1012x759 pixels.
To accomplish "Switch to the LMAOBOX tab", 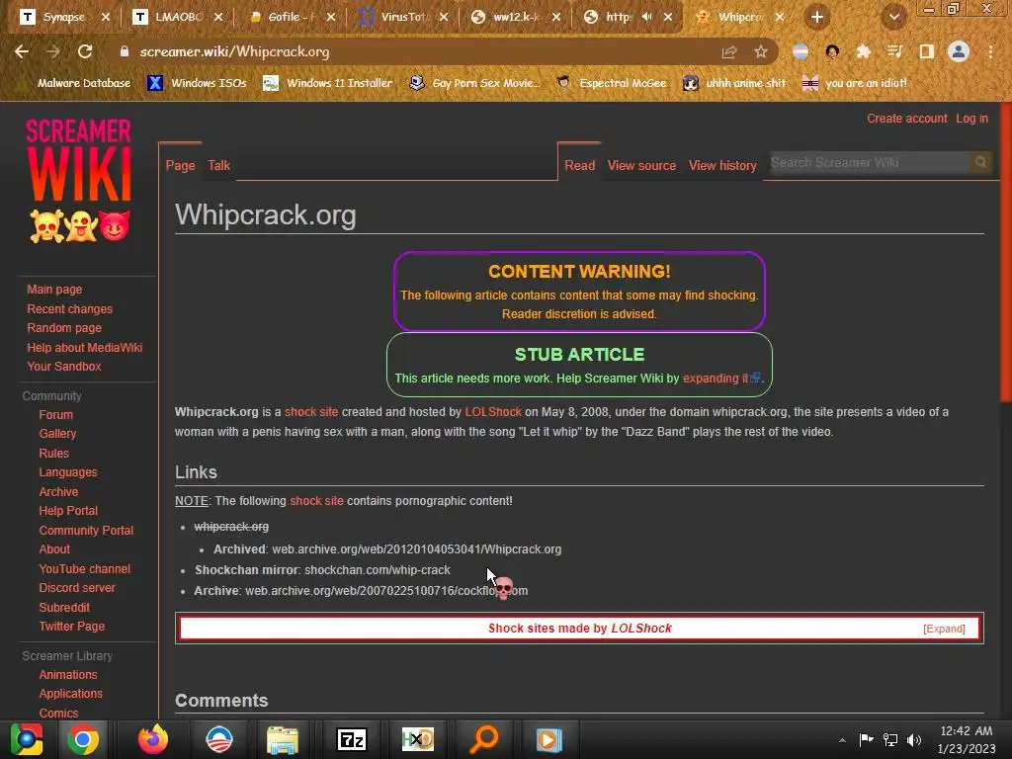I will 176,17.
